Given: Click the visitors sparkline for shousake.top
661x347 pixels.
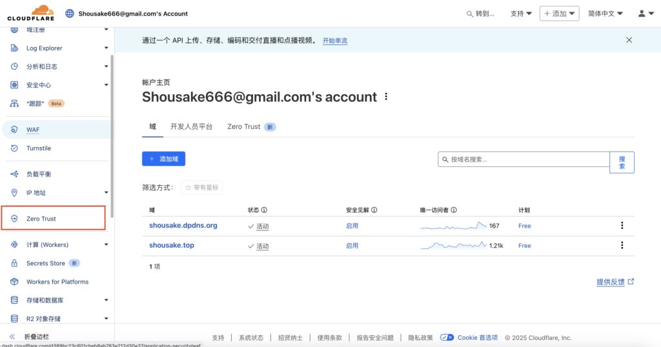Looking at the screenshot, I should (x=454, y=245).
